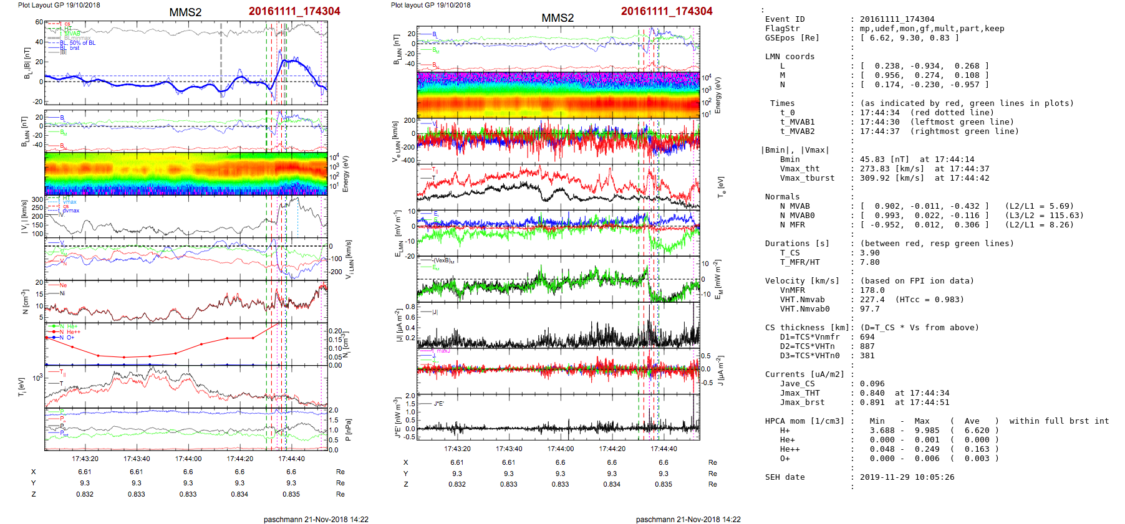Click the "Te [eV]" axis label

[721, 186]
